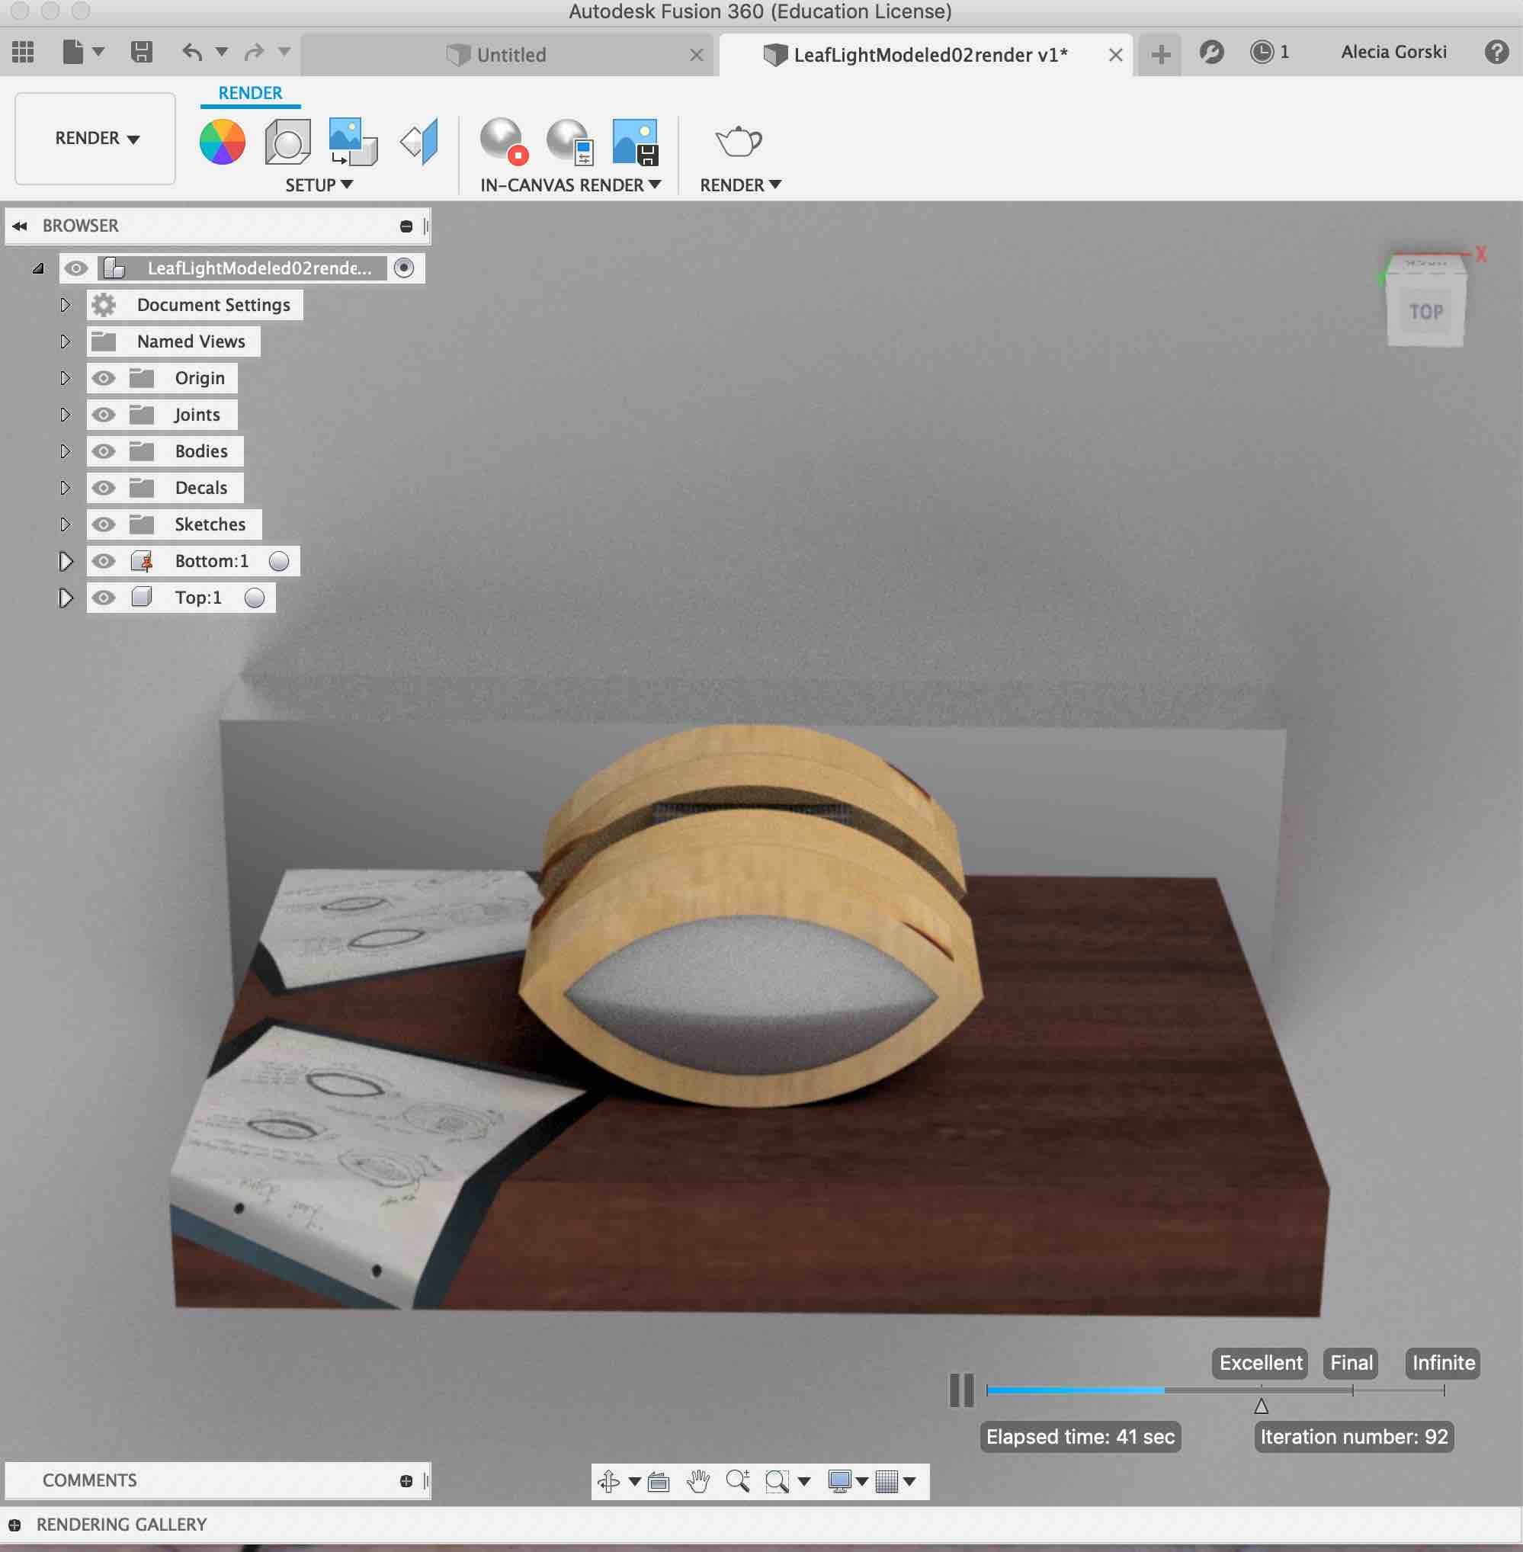Toggle visibility of root LeafLightModeled02render component

click(x=76, y=268)
